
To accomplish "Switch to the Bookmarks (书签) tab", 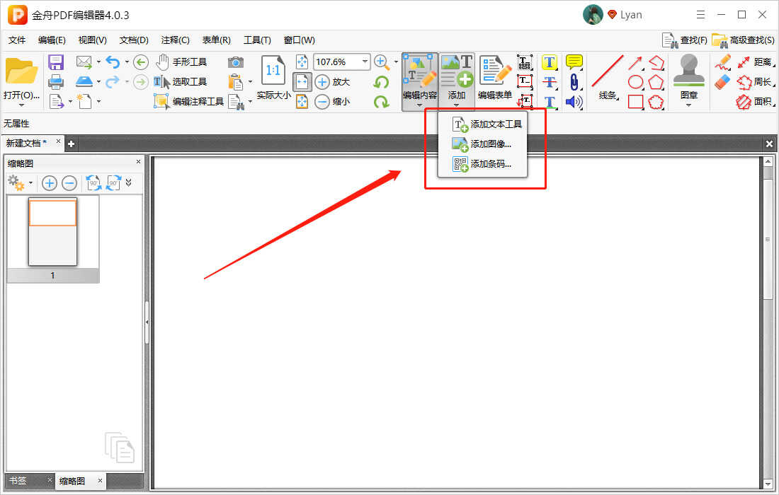I will (x=18, y=481).
